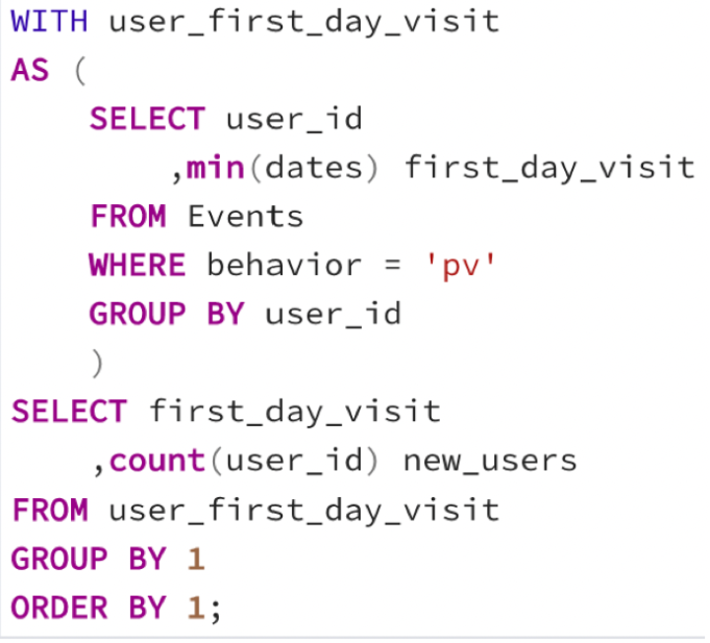The height and width of the screenshot is (643, 710).
Task: Click user_id after the indented GROUP BY
Action: [x=333, y=315]
